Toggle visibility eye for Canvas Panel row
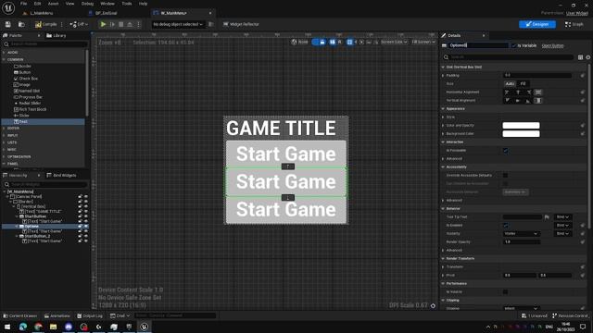 tap(86, 197)
